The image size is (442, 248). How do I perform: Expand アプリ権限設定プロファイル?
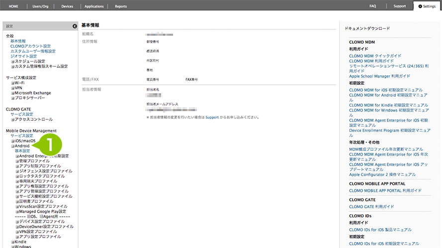pos(17,186)
